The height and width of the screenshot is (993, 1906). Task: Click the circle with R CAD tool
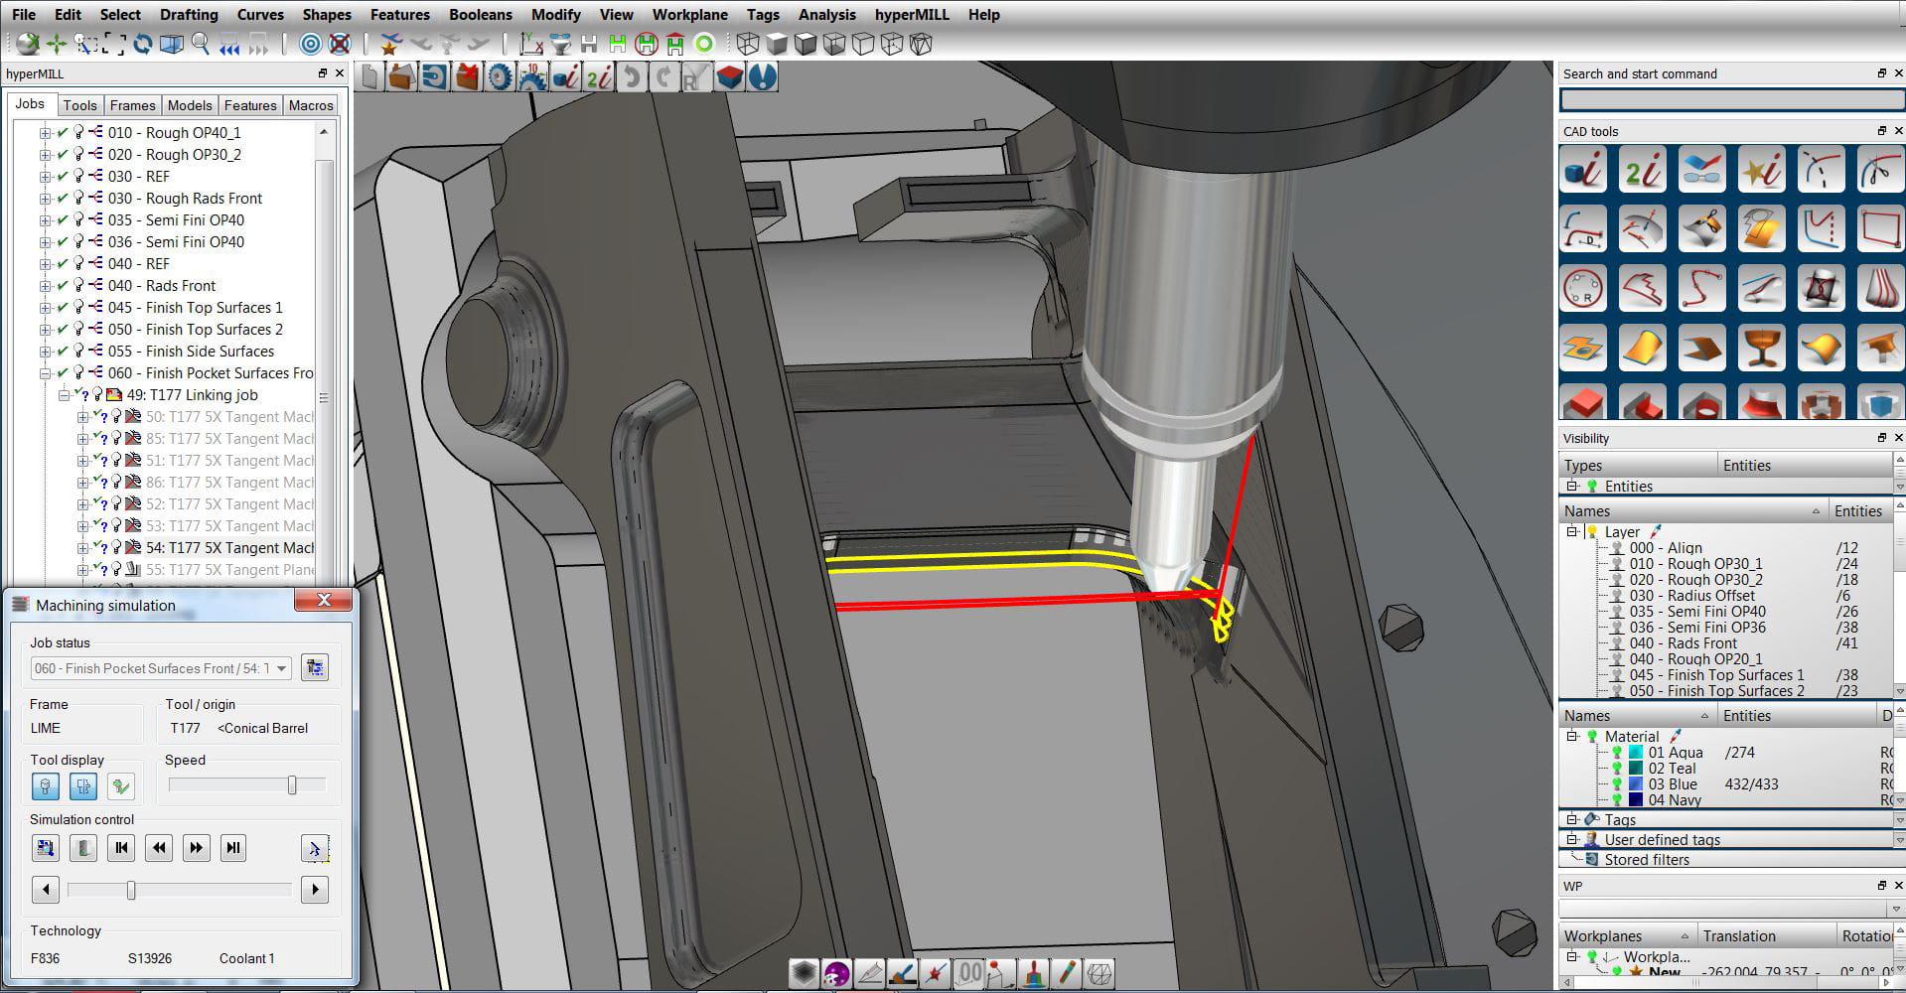(x=1583, y=289)
